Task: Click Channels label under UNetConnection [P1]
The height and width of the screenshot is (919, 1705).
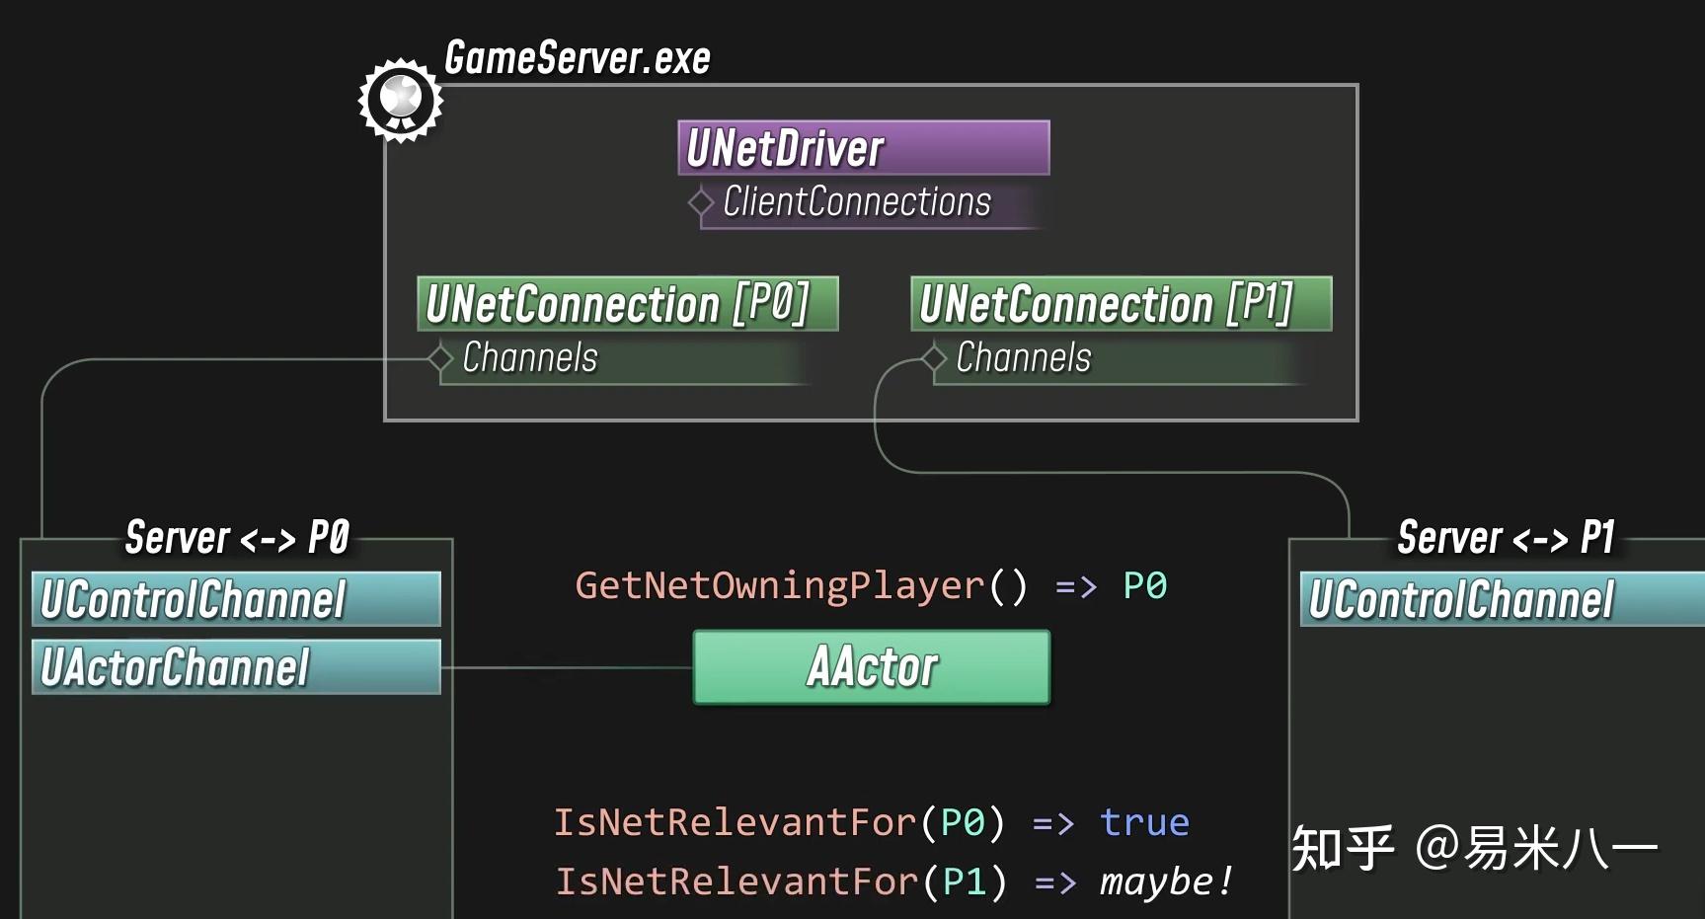Action: pyautogui.click(x=1024, y=357)
